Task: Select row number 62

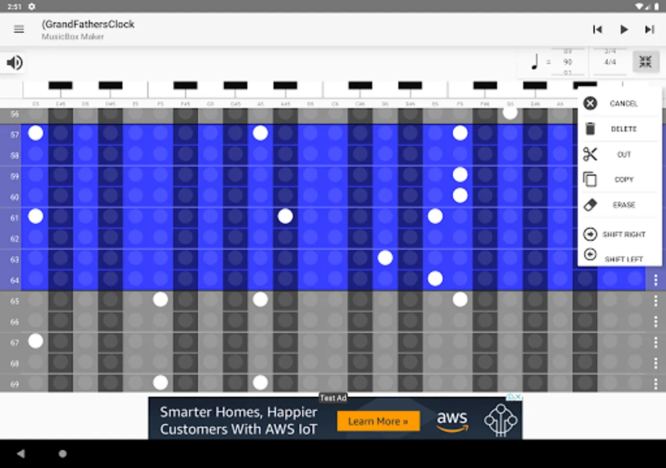Action: click(x=15, y=239)
